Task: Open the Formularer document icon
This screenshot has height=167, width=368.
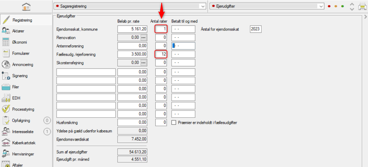Action: pyautogui.click(x=6, y=53)
